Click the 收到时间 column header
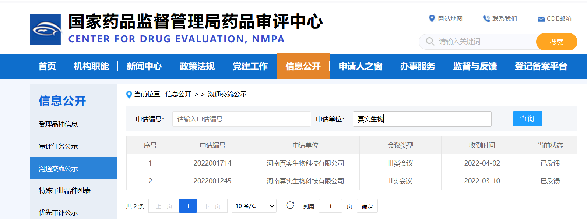 point(482,145)
